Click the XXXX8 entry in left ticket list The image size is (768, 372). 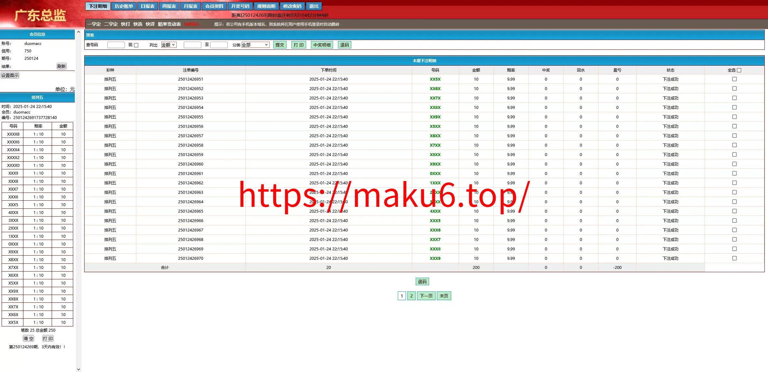pyautogui.click(x=13, y=134)
